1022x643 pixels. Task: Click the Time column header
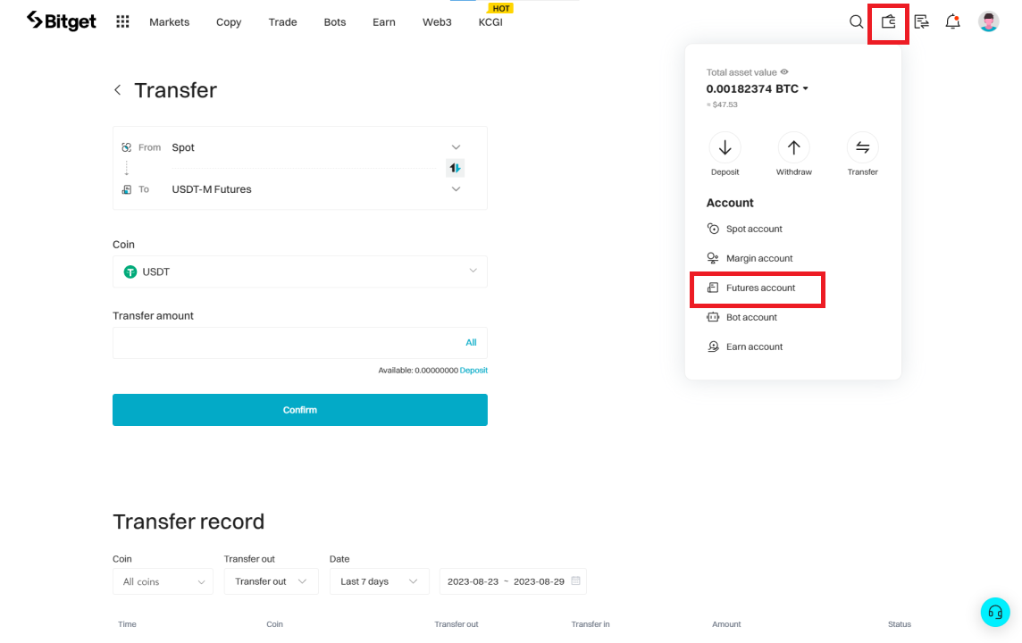click(x=127, y=624)
